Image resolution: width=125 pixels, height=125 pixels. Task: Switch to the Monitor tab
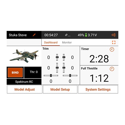67,43
